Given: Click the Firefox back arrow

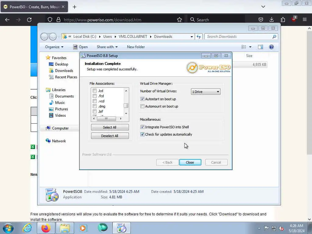Looking at the screenshot, I should [x=7, y=20].
